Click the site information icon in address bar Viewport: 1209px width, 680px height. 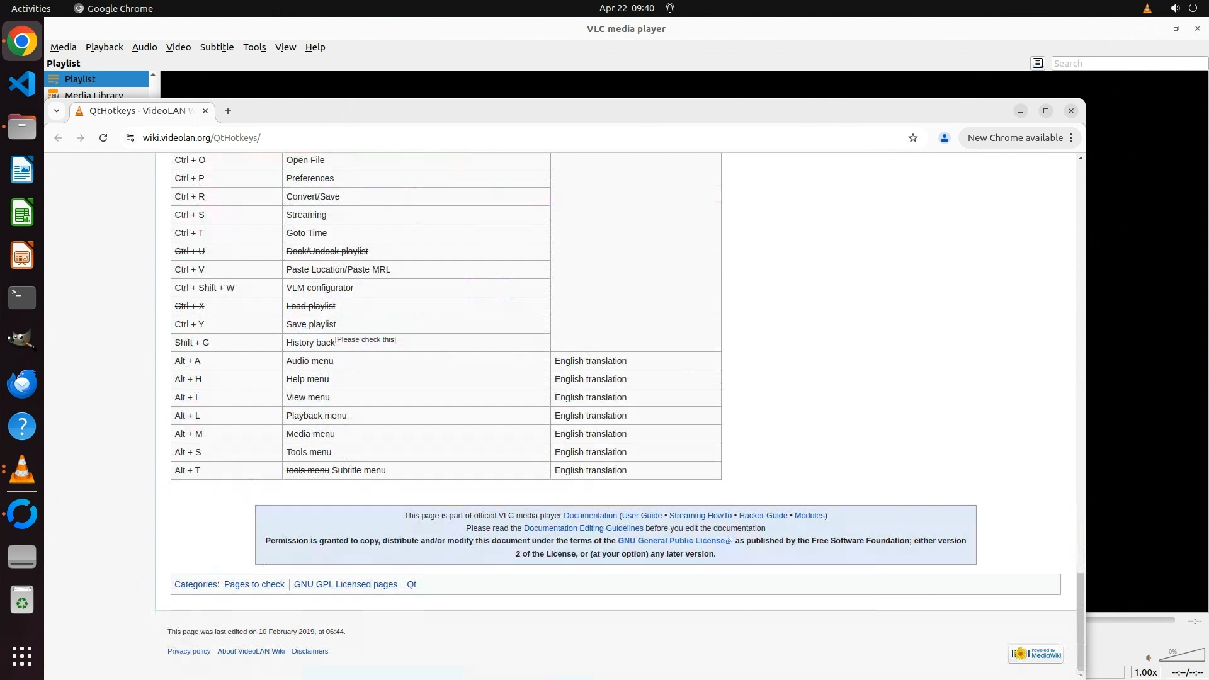(x=130, y=138)
